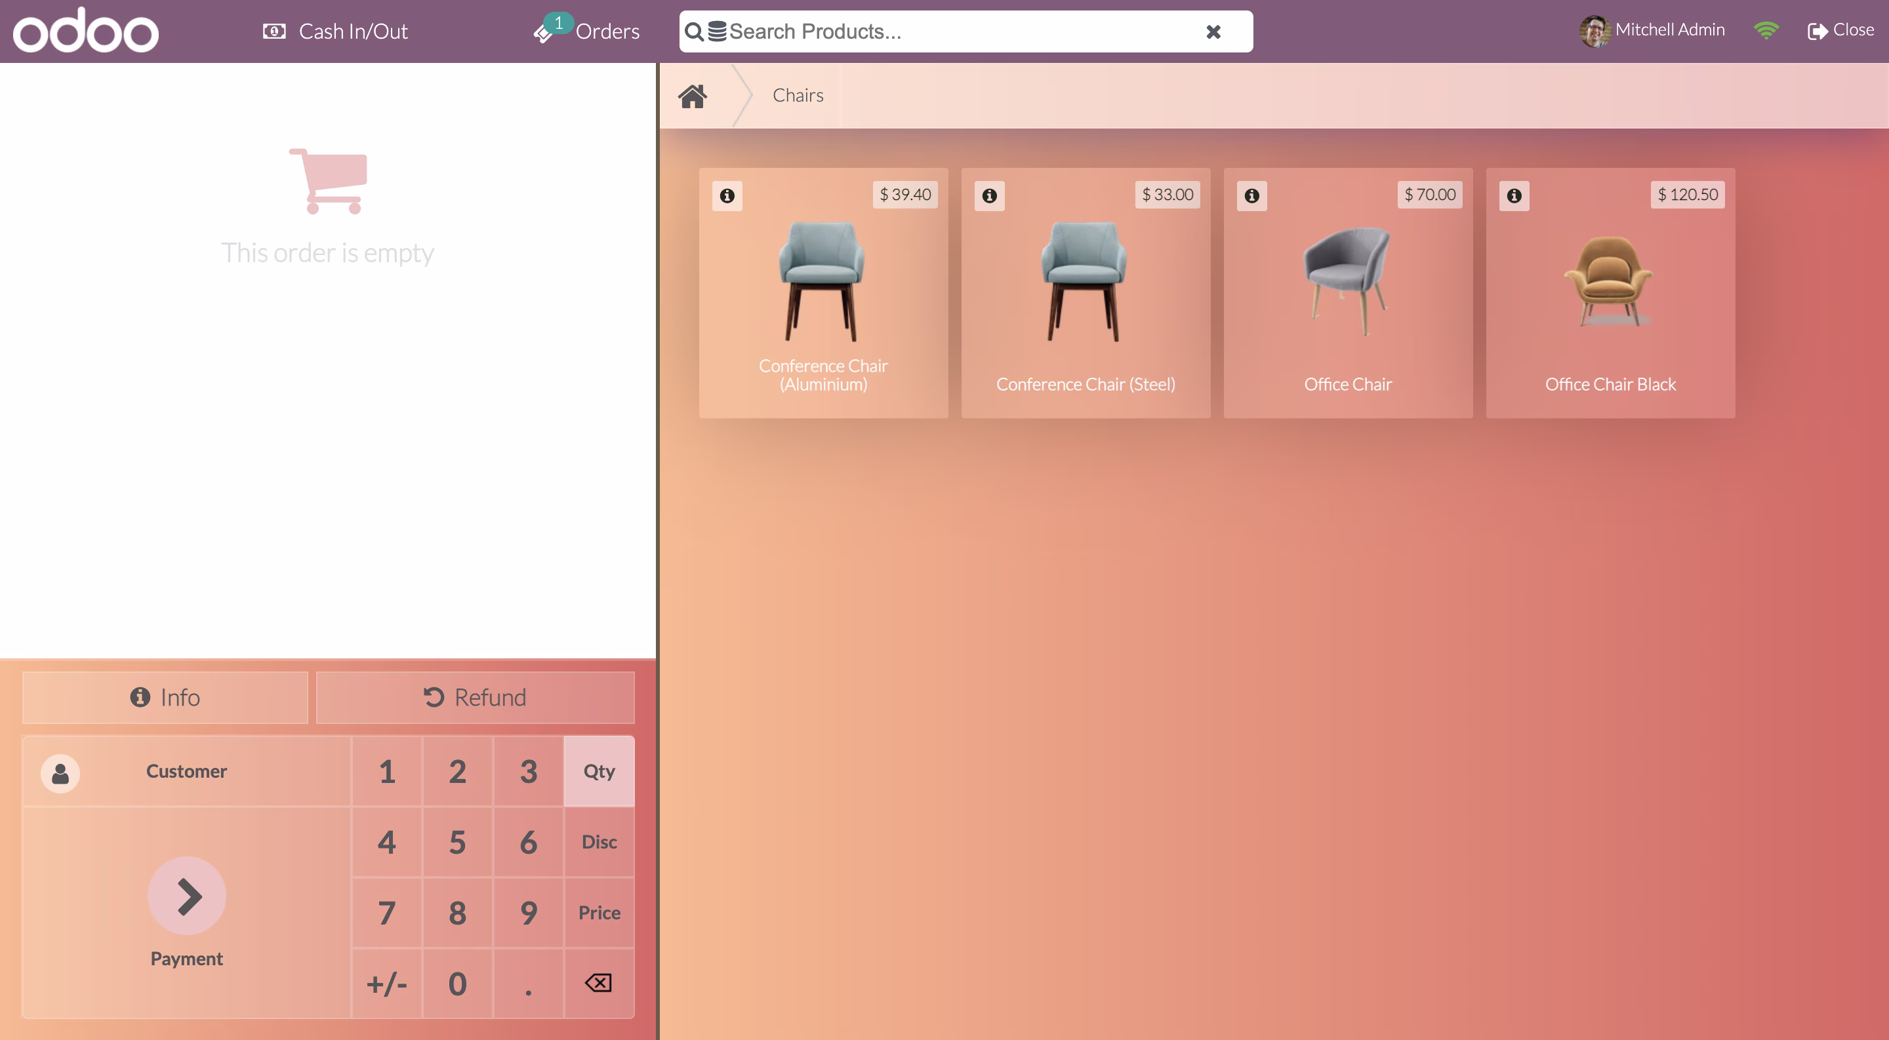Click the Office Chair Black label
The image size is (1889, 1040).
(1610, 384)
